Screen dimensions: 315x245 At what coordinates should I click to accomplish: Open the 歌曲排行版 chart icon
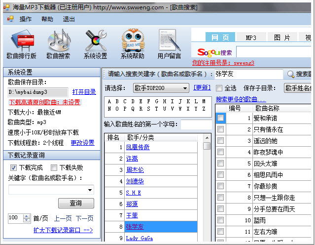[x=22, y=41]
